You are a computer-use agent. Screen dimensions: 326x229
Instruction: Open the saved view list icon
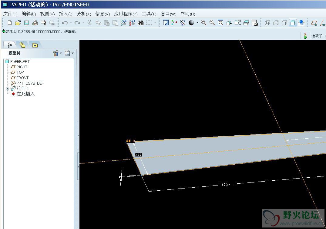pos(238,23)
